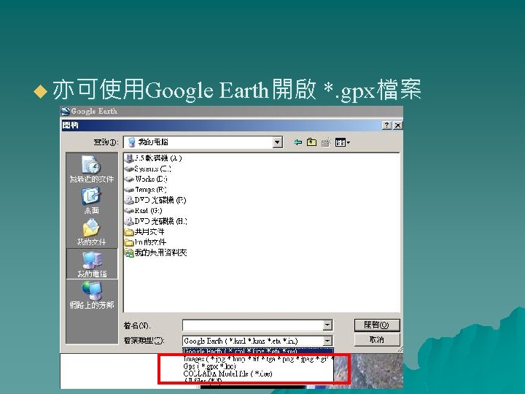Choose Gps (*.gpx *.loc) file type
The image size is (525, 394).
pos(209,366)
